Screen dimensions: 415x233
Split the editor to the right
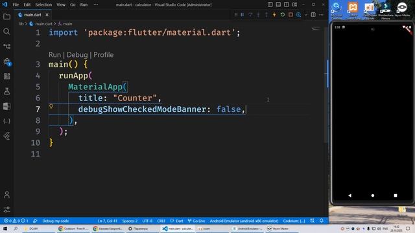pyautogui.click(x=313, y=15)
